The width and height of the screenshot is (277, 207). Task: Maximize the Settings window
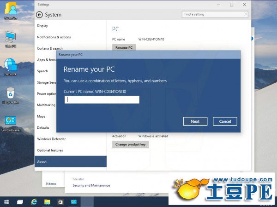pos(231,5)
